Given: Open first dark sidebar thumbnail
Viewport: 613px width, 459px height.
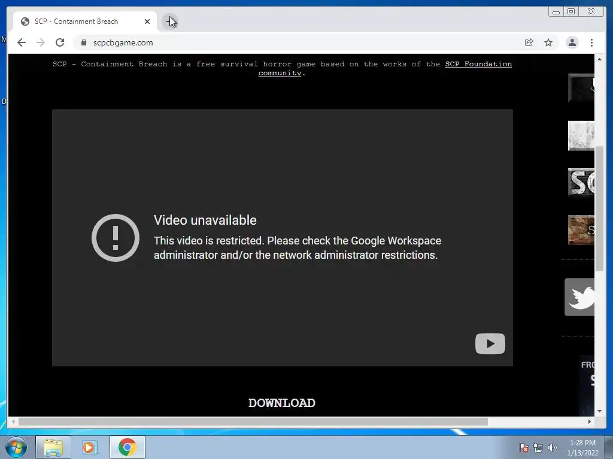Looking at the screenshot, I should 581,88.
